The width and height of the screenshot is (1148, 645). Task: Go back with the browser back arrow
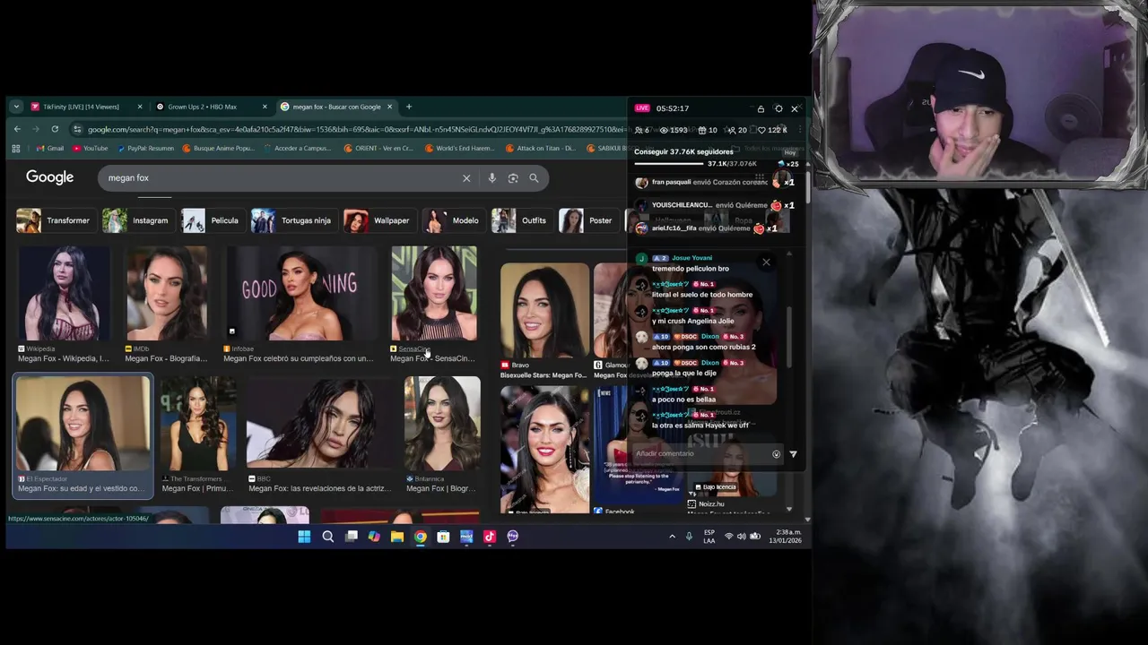[x=17, y=129]
